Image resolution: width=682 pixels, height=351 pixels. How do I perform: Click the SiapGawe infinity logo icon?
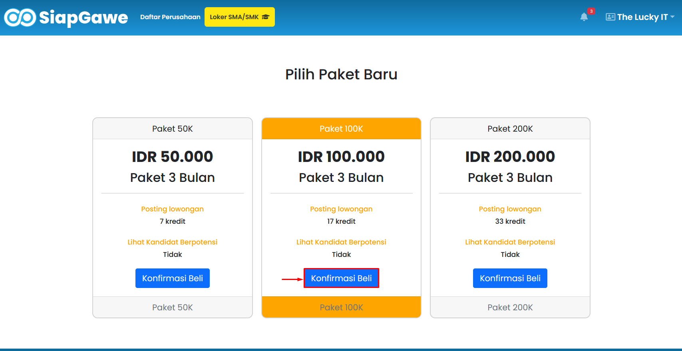point(20,18)
